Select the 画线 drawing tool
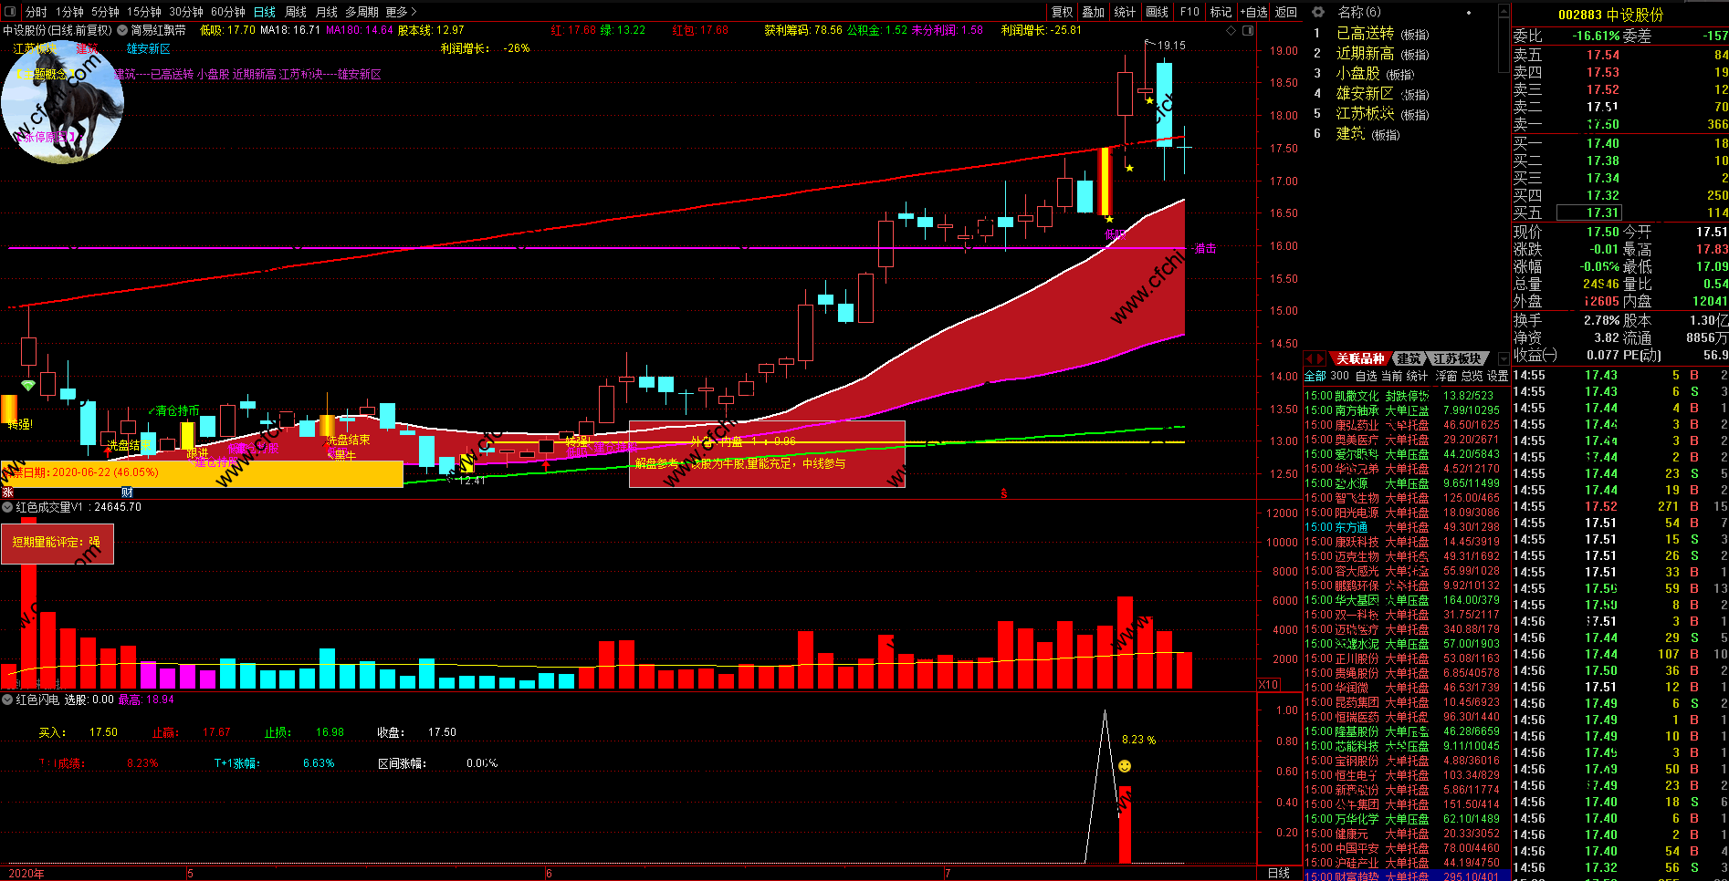 tap(1157, 12)
